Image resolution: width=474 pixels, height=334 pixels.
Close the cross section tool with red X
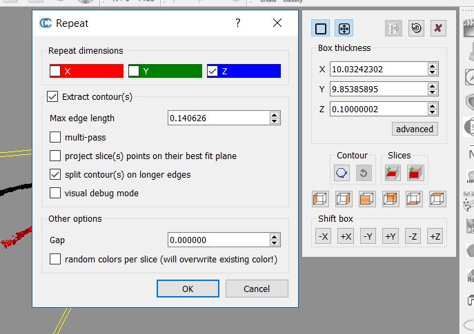coord(437,28)
